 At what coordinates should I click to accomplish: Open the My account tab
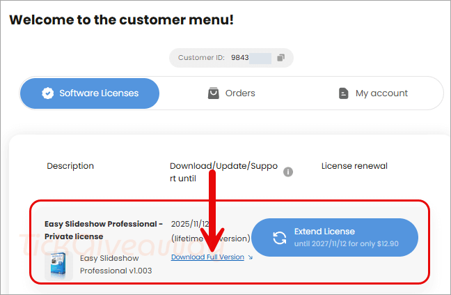(373, 93)
